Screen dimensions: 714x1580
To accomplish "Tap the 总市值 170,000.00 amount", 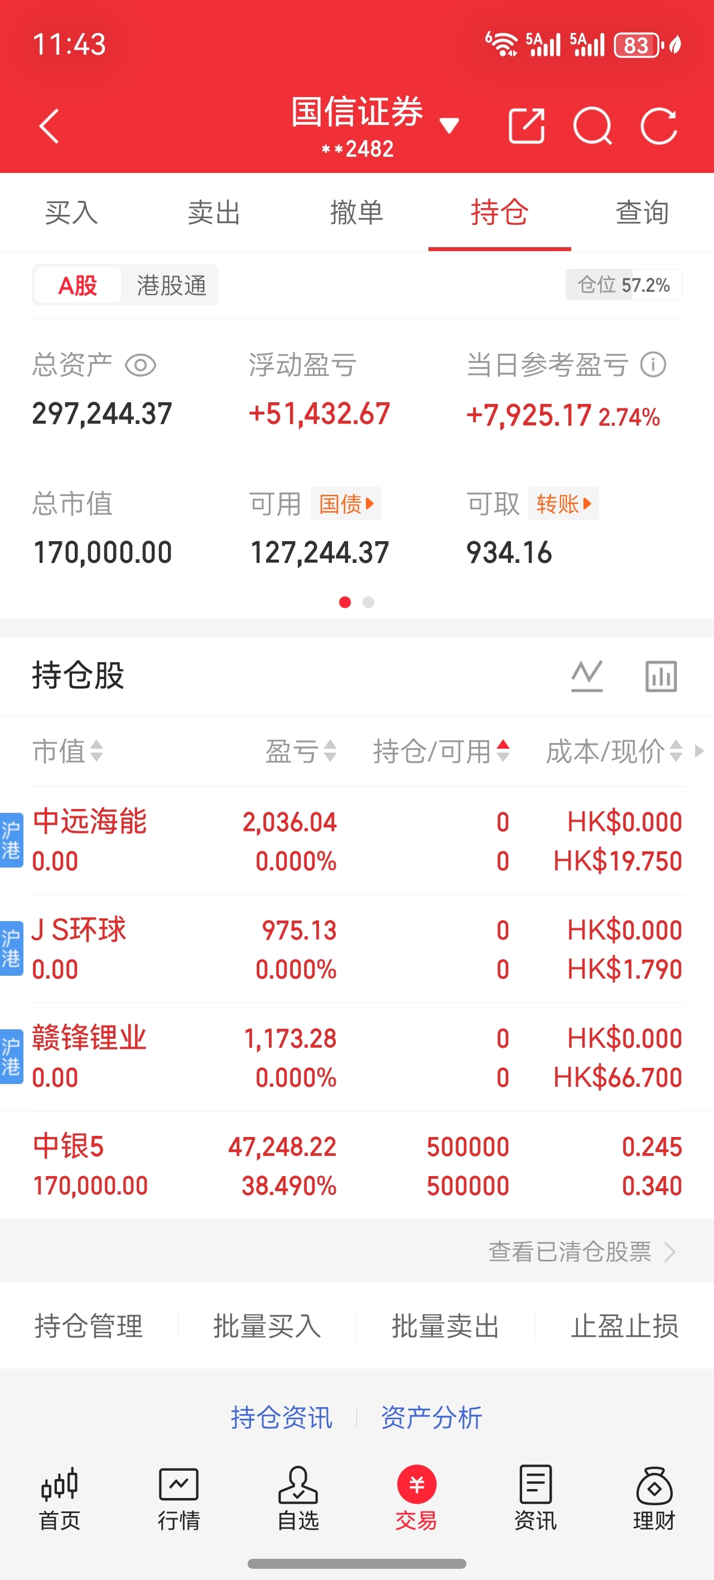I will click(103, 553).
